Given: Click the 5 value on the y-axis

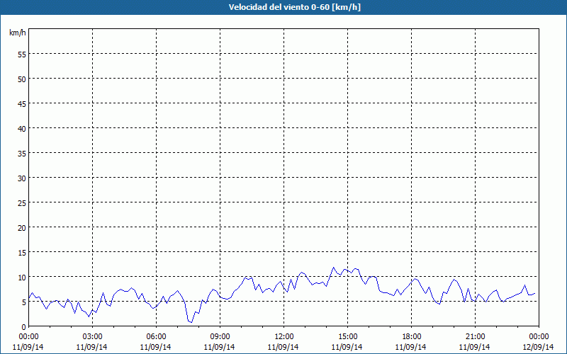Looking at the screenshot, I should [24, 302].
